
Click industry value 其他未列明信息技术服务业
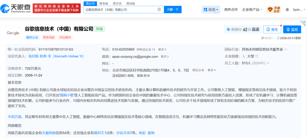pyautogui.click(x=263, y=49)
